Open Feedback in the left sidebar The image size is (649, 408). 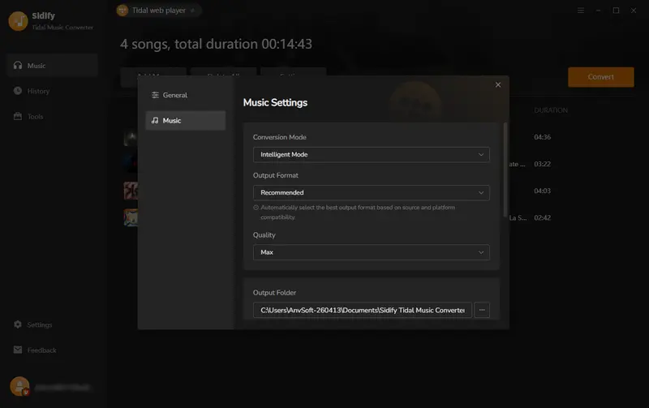pyautogui.click(x=52, y=350)
